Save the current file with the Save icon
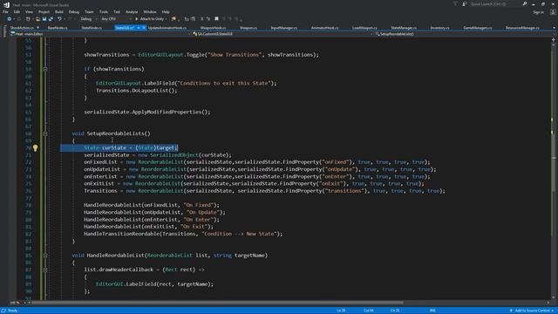This screenshot has height=314, width=558. [44, 19]
